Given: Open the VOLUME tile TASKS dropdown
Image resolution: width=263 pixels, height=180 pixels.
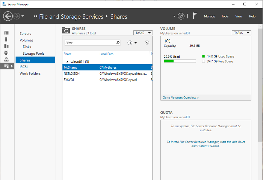Looking at the screenshot, I should pos(241,33).
